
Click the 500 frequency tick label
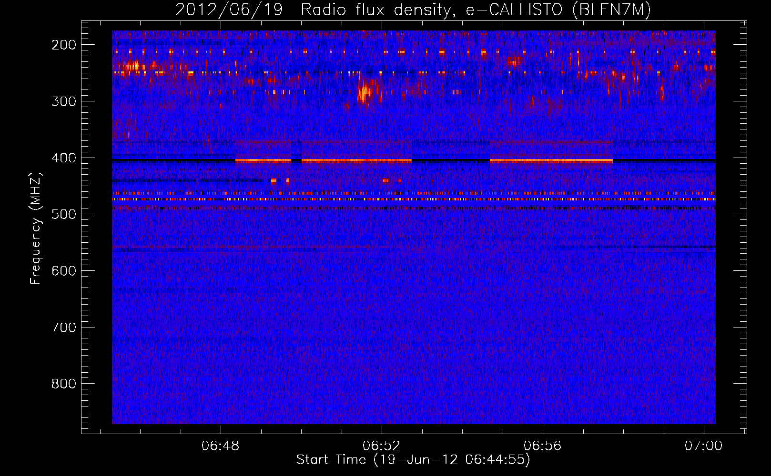[x=63, y=214]
